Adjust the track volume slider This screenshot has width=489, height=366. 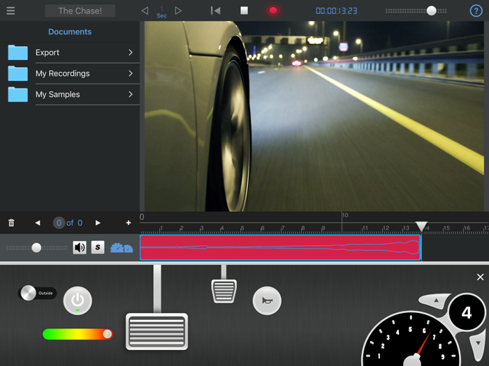[x=36, y=247]
